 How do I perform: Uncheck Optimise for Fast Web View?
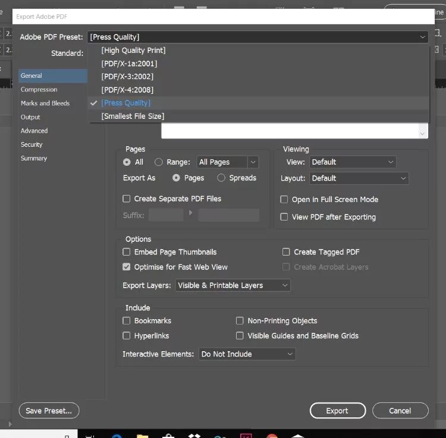point(126,267)
